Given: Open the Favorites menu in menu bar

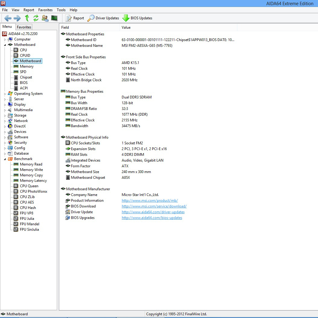Looking at the screenshot, I should [x=45, y=10].
